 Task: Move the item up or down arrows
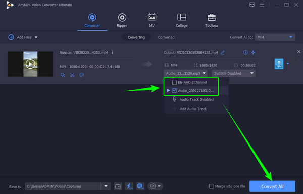(299, 57)
